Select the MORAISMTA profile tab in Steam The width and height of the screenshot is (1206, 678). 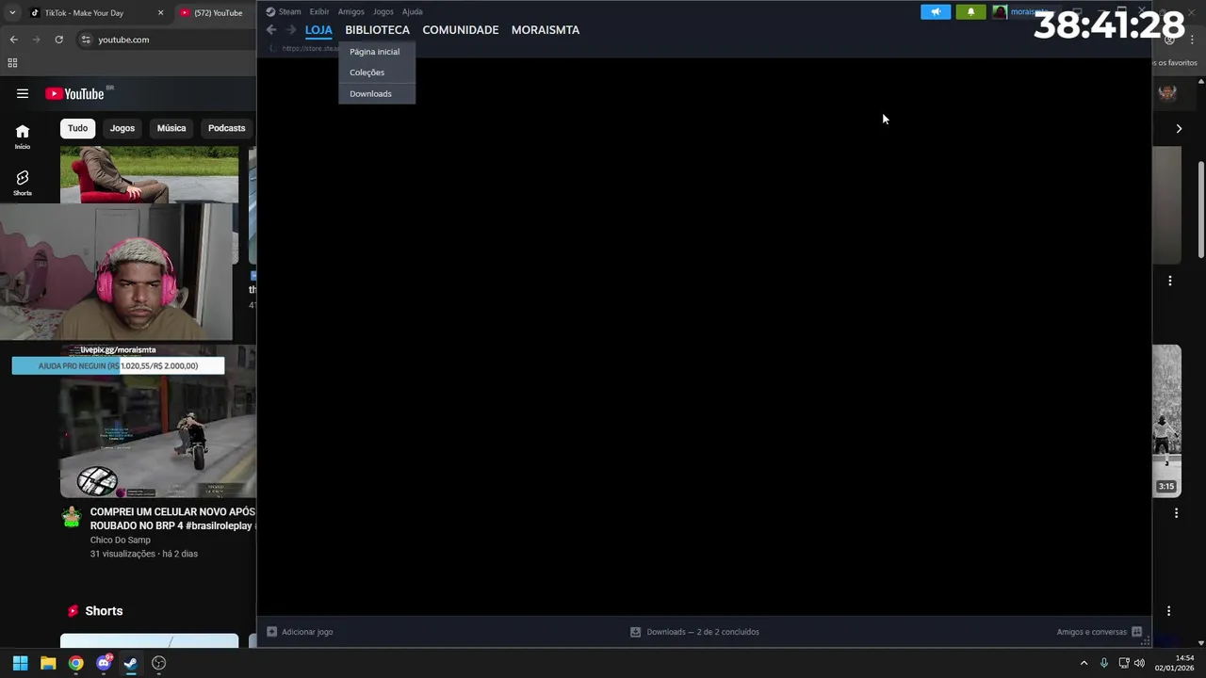click(546, 30)
